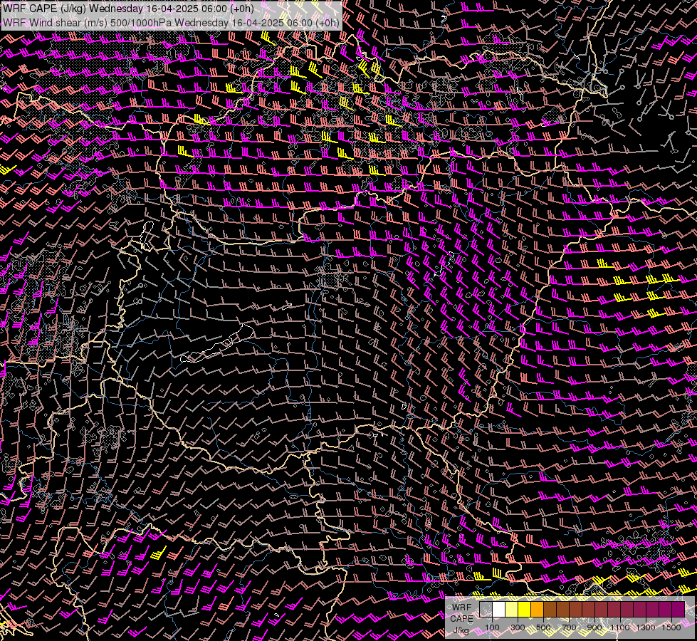The height and width of the screenshot is (641, 697).
Task: Click the legend label CAPE
Action: click(461, 619)
